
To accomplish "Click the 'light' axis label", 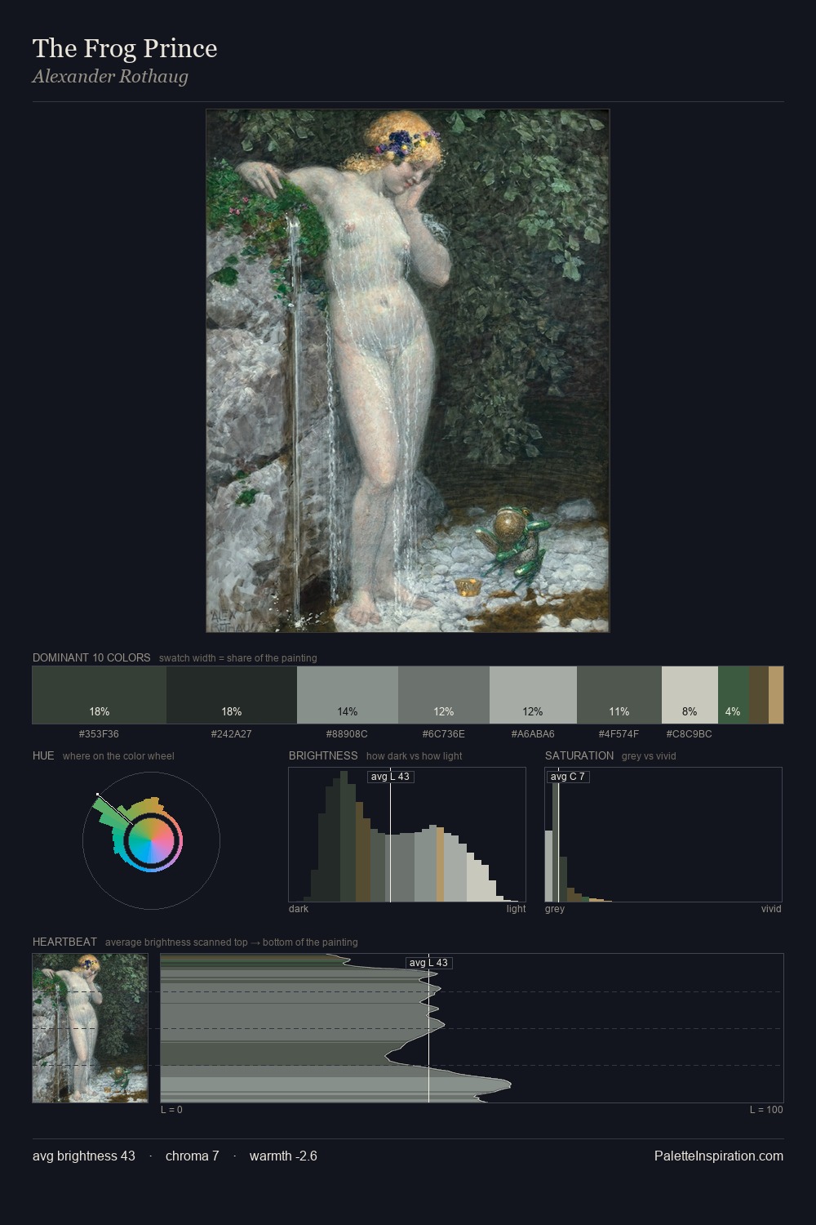I will tap(517, 909).
